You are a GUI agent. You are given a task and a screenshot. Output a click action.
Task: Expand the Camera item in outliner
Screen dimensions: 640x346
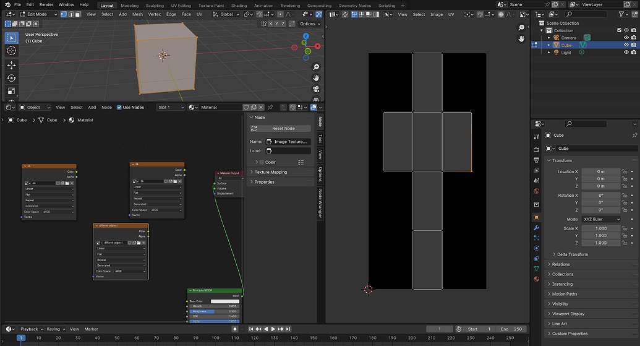[549, 38]
